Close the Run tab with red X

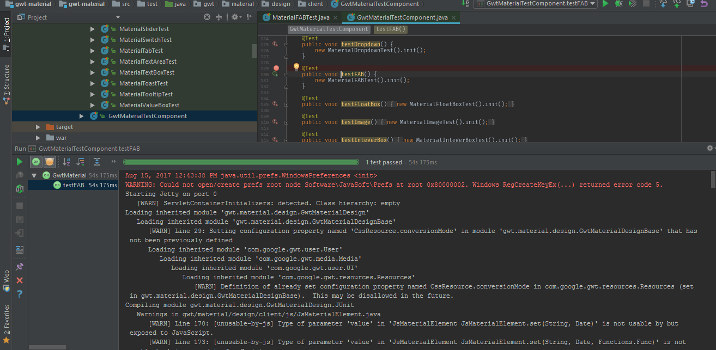(20, 280)
